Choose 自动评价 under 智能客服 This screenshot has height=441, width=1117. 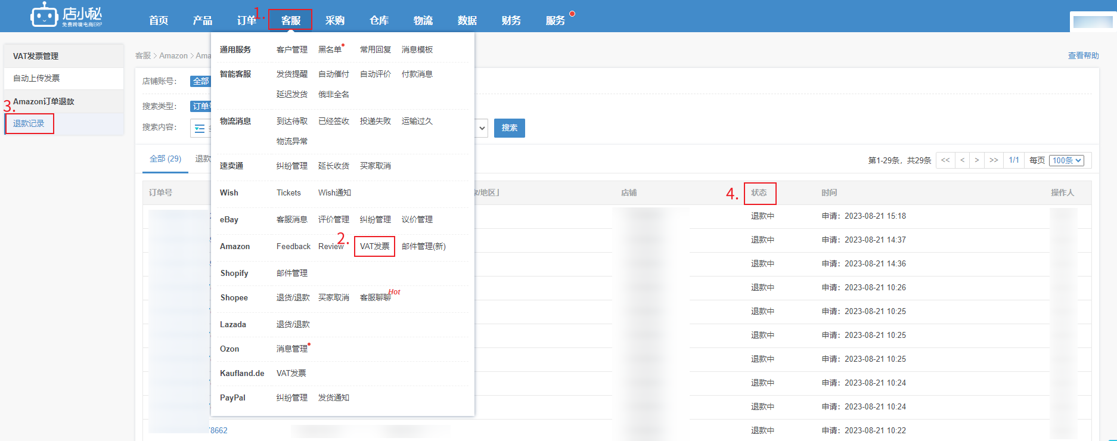(x=376, y=74)
